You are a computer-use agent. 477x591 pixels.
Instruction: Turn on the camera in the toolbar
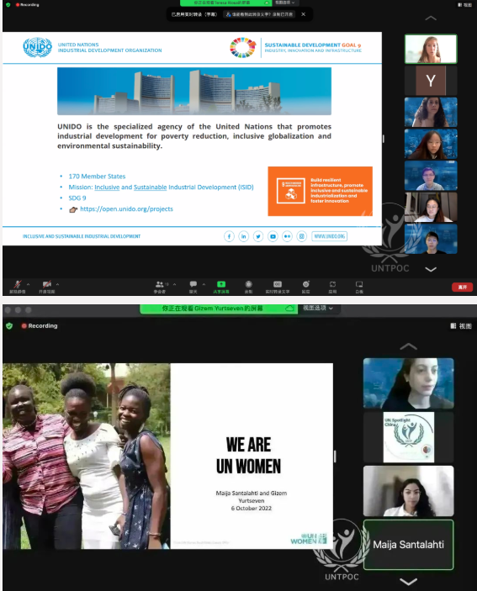coord(47,284)
